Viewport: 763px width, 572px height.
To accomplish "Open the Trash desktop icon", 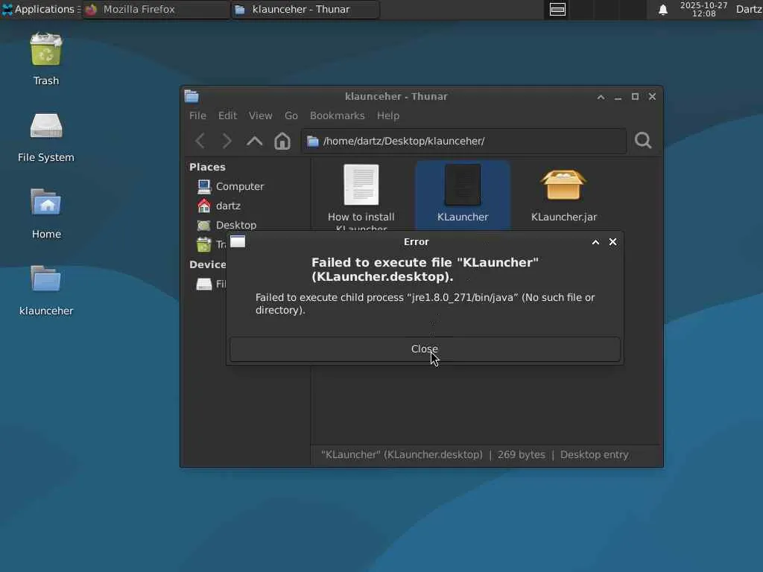I will tap(46, 59).
